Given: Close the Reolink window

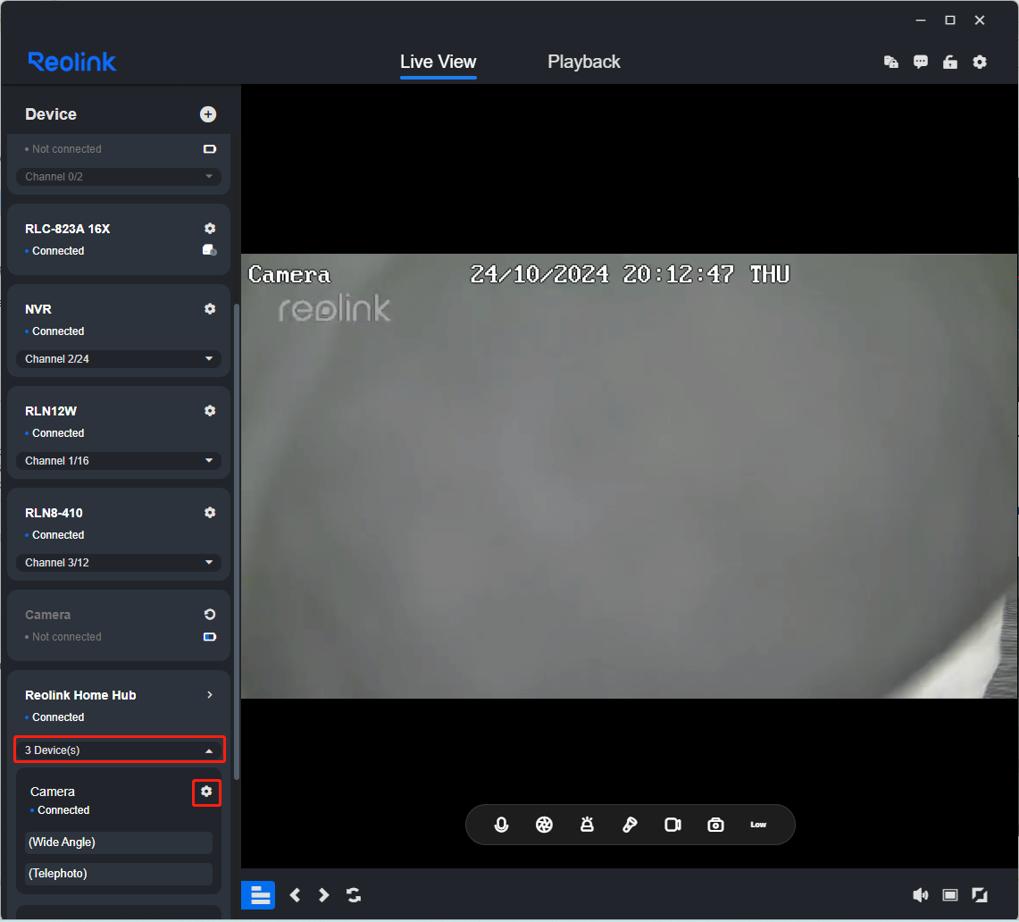Looking at the screenshot, I should coord(980,21).
